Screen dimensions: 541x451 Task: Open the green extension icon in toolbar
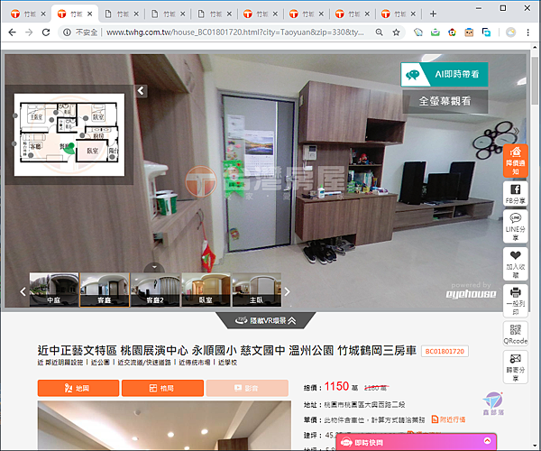click(436, 32)
